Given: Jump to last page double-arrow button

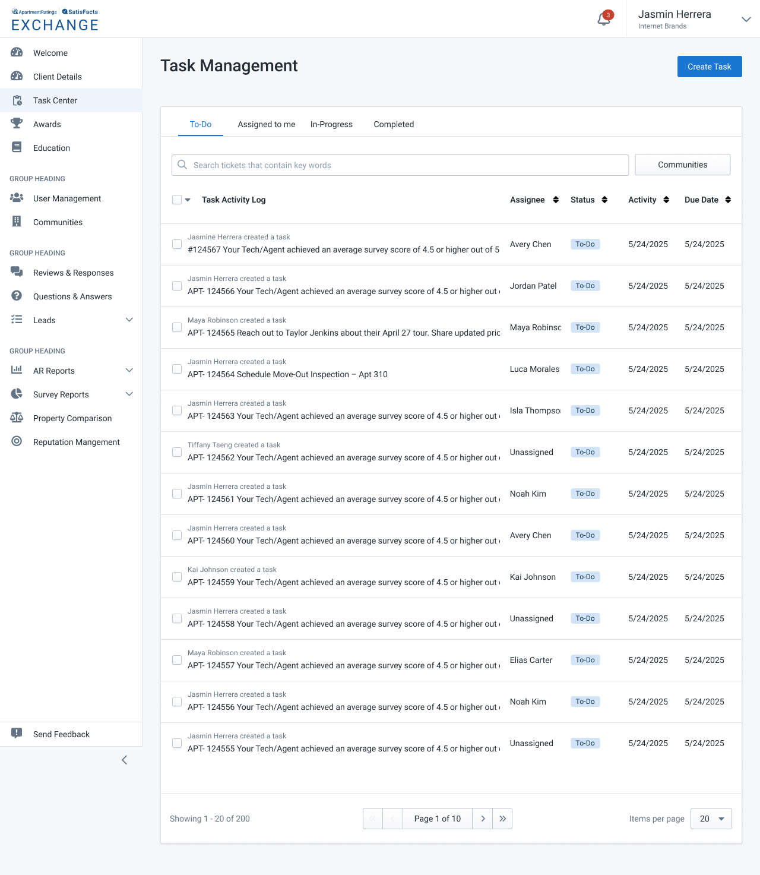Looking at the screenshot, I should click(502, 819).
